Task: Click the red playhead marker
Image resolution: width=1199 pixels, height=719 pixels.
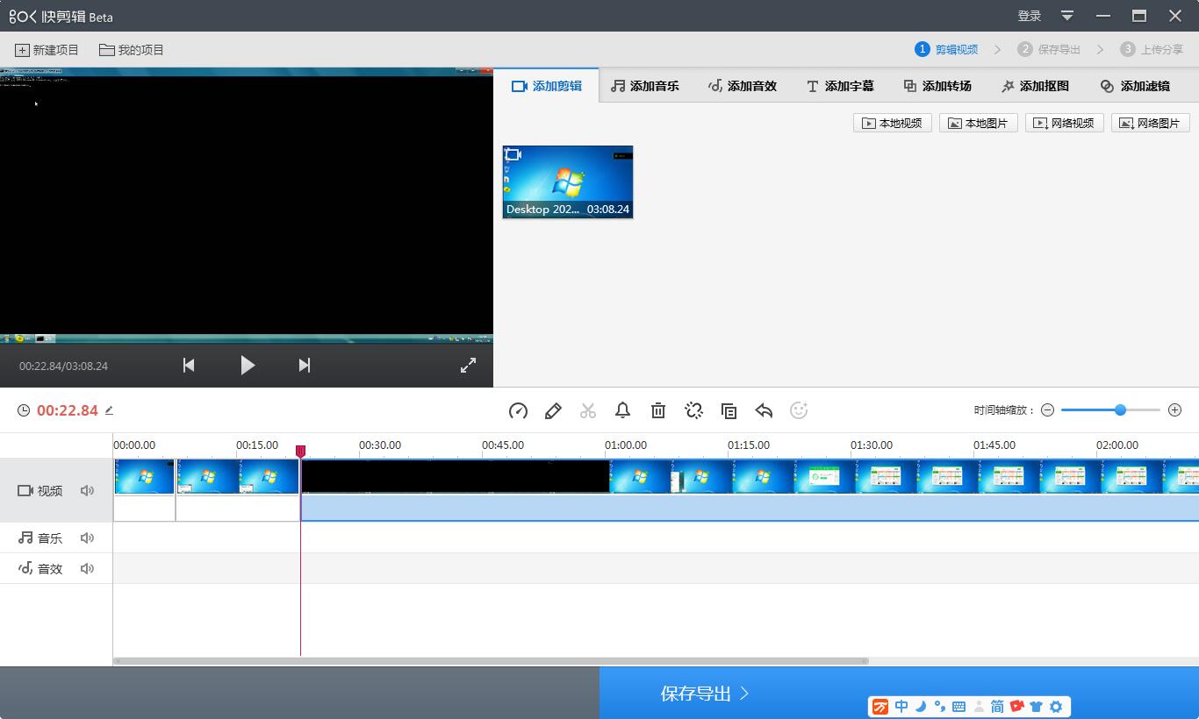Action: point(300,451)
